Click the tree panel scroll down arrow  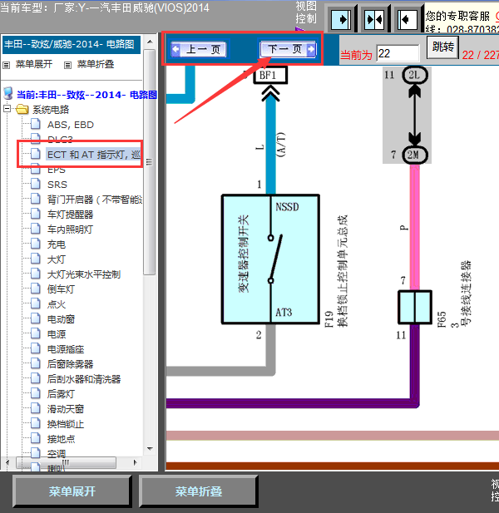(x=150, y=448)
